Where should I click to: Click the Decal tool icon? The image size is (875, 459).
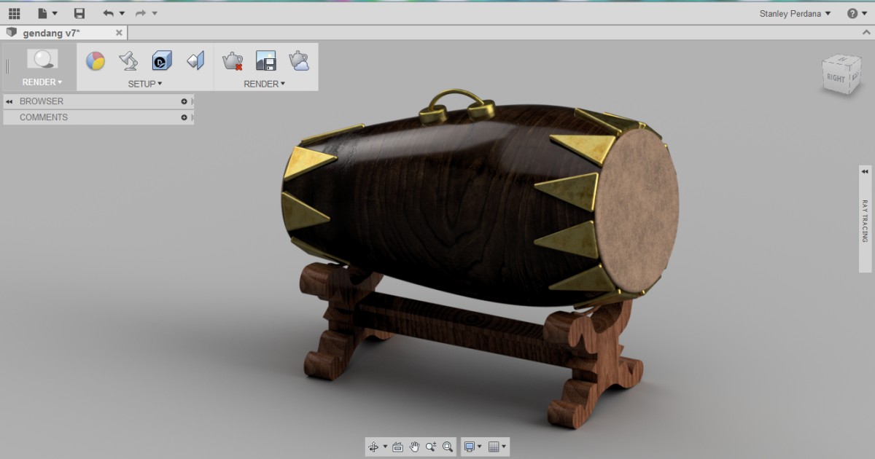pos(161,61)
